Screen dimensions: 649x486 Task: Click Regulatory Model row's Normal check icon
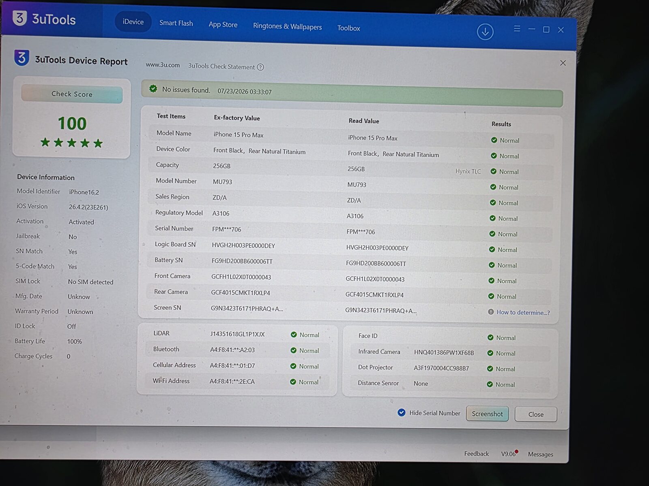492,218
